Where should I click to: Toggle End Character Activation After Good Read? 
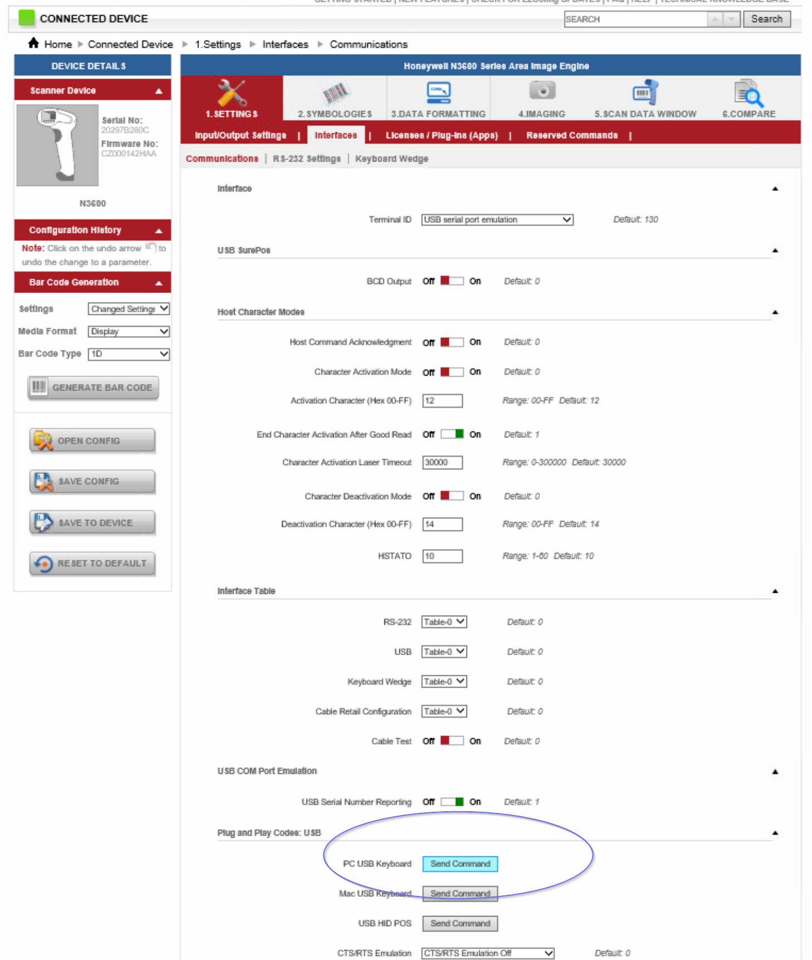coord(451,434)
